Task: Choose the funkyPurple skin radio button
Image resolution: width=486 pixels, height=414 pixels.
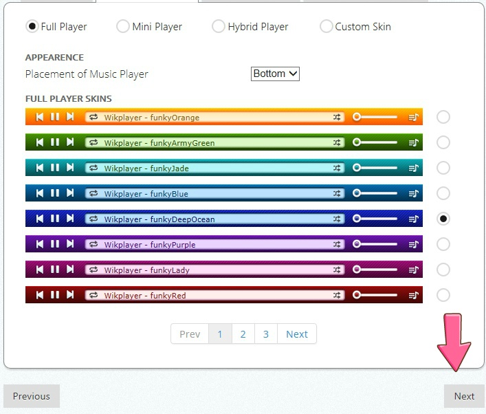Action: click(443, 244)
